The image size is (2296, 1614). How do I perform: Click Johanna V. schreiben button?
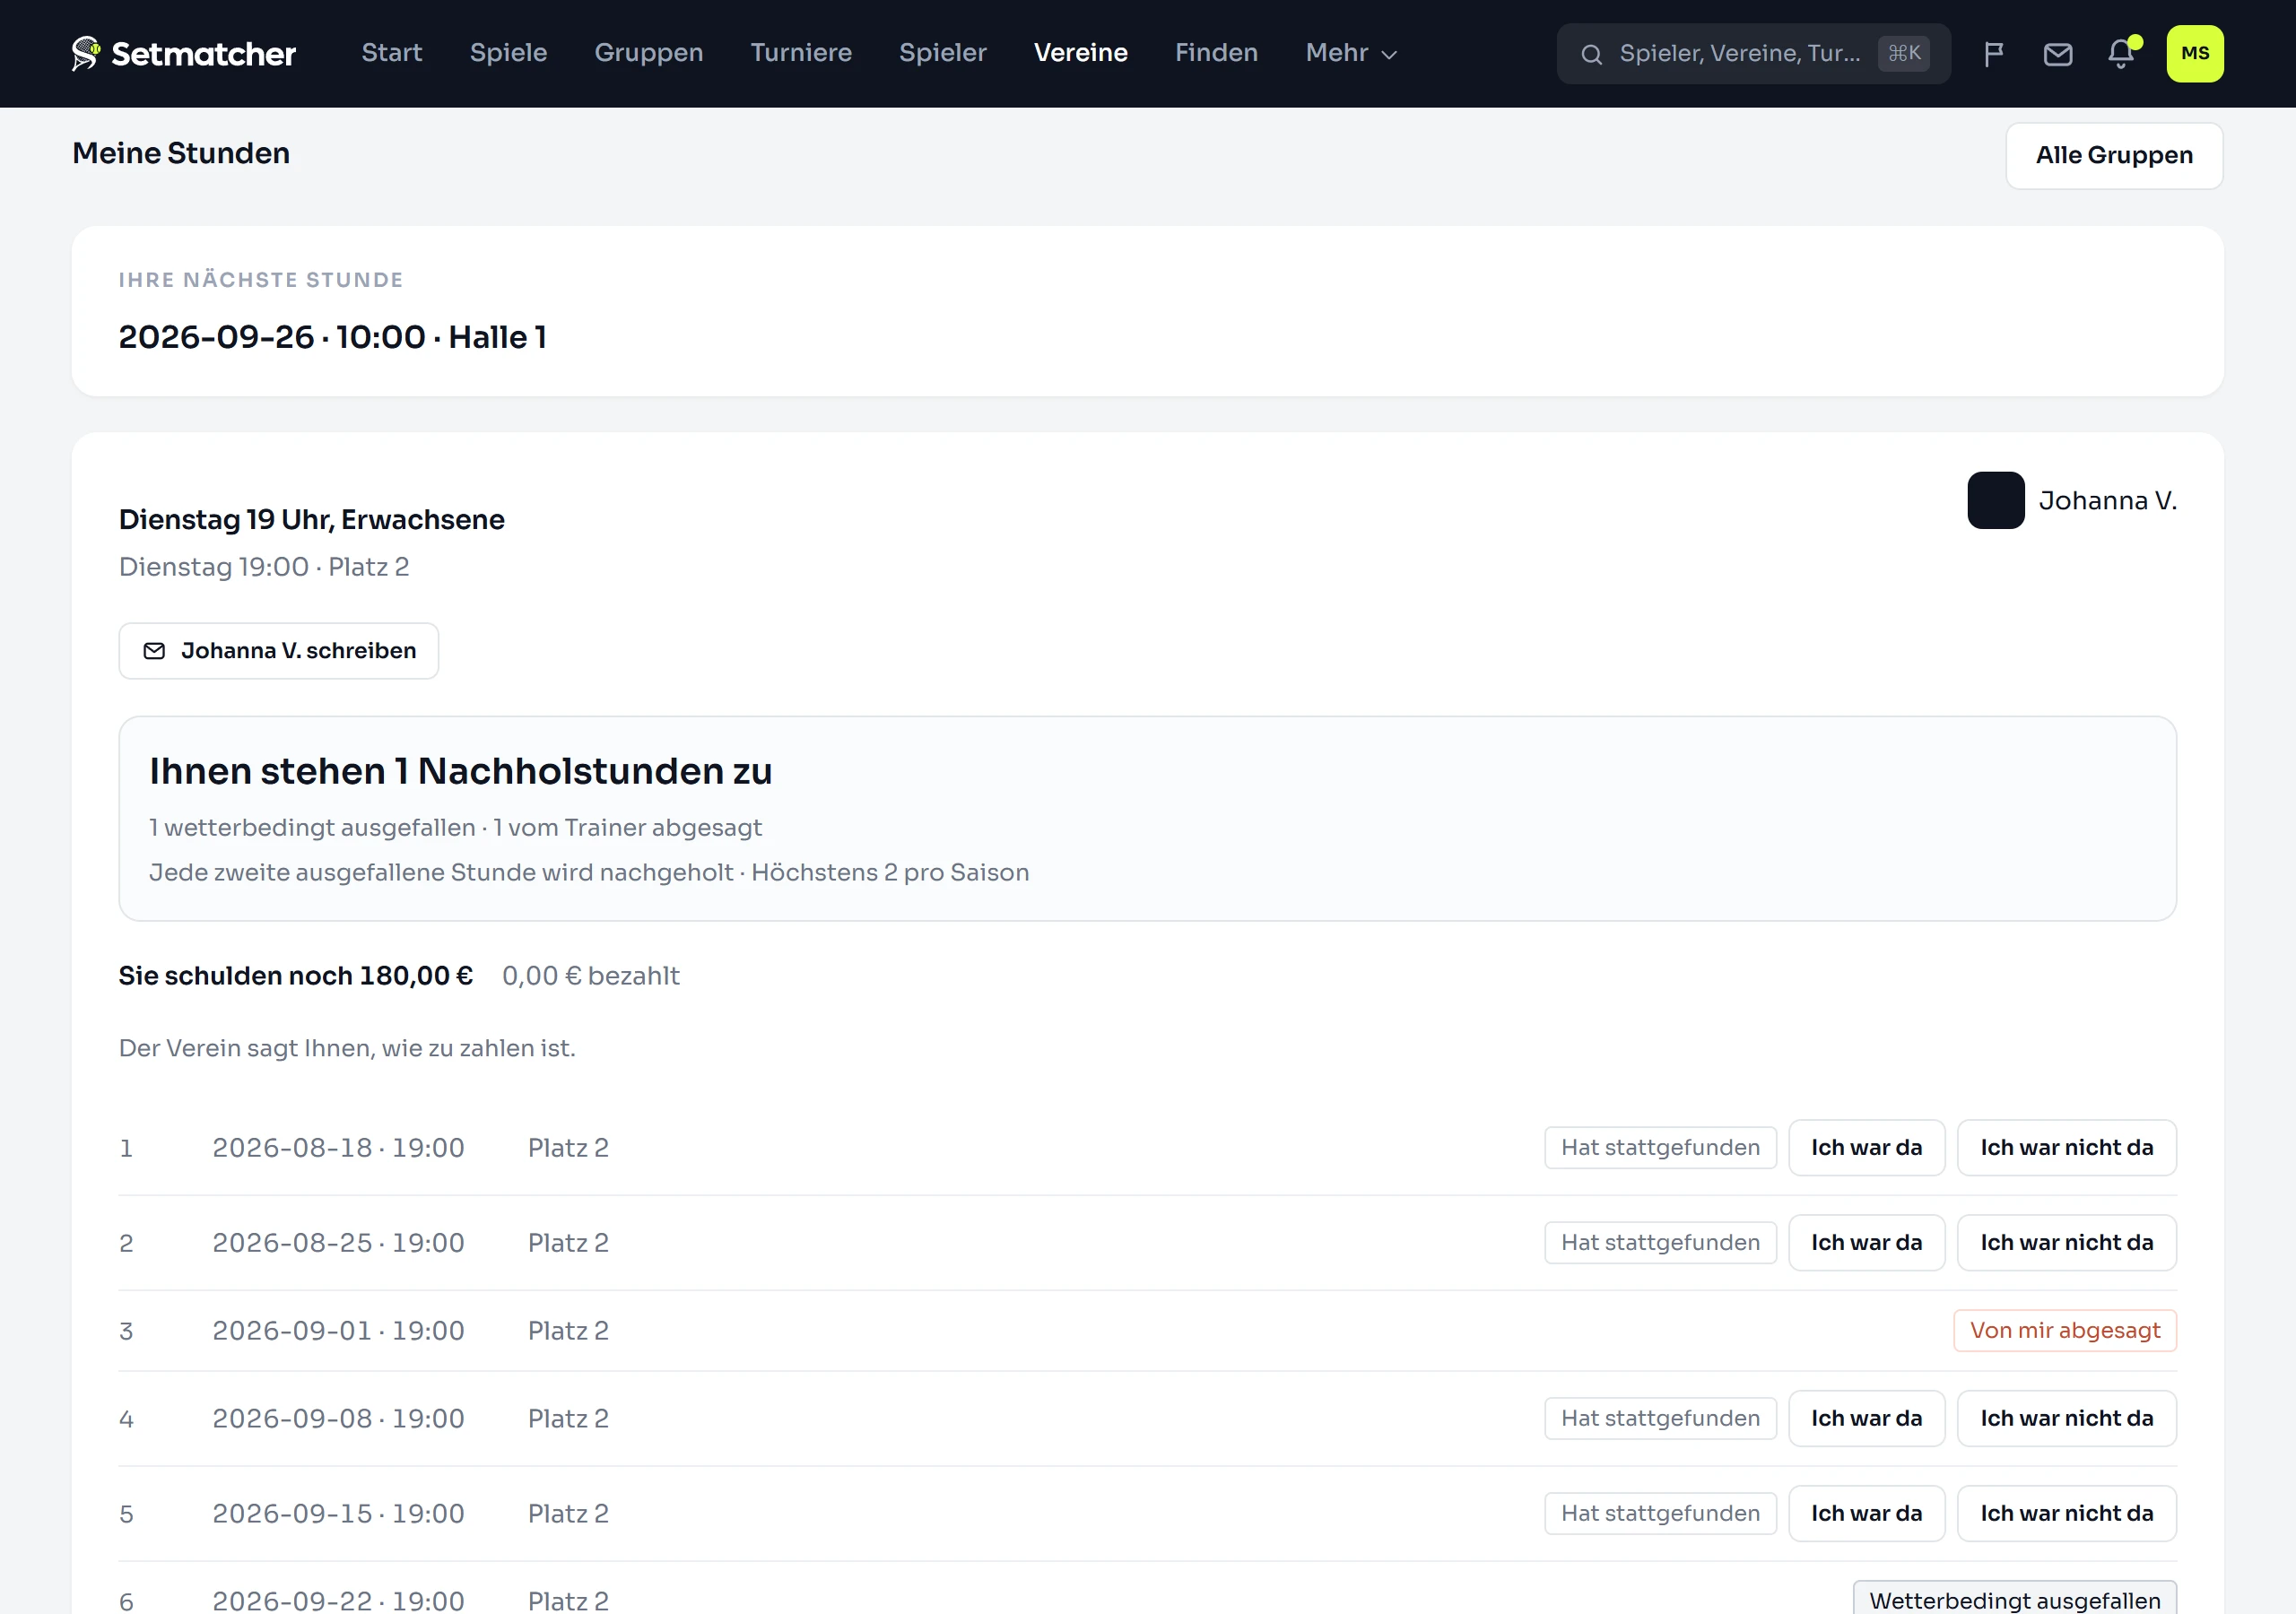coord(278,651)
